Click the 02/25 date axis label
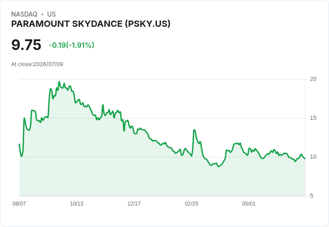The image size is (329, 227). click(x=191, y=203)
